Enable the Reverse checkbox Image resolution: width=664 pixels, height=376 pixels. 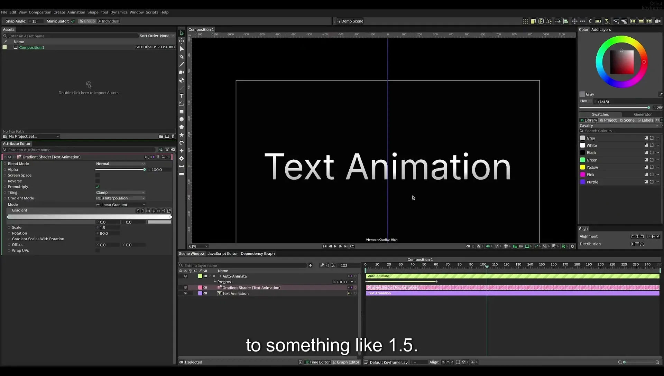point(98,181)
